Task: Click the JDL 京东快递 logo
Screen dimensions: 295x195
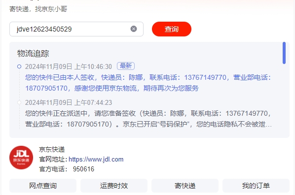Action: pos(21,158)
